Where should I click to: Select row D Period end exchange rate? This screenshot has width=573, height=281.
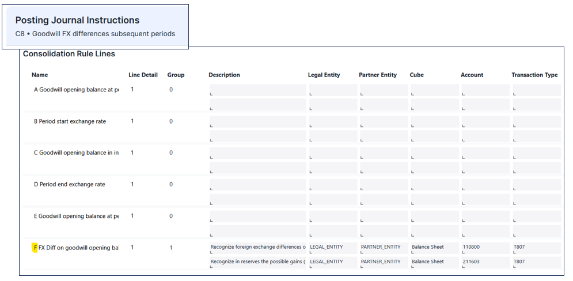tap(72, 184)
